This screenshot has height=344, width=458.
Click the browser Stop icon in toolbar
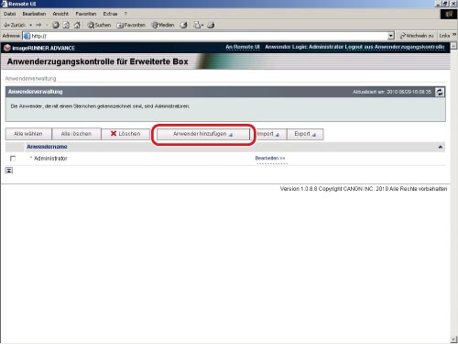click(56, 25)
